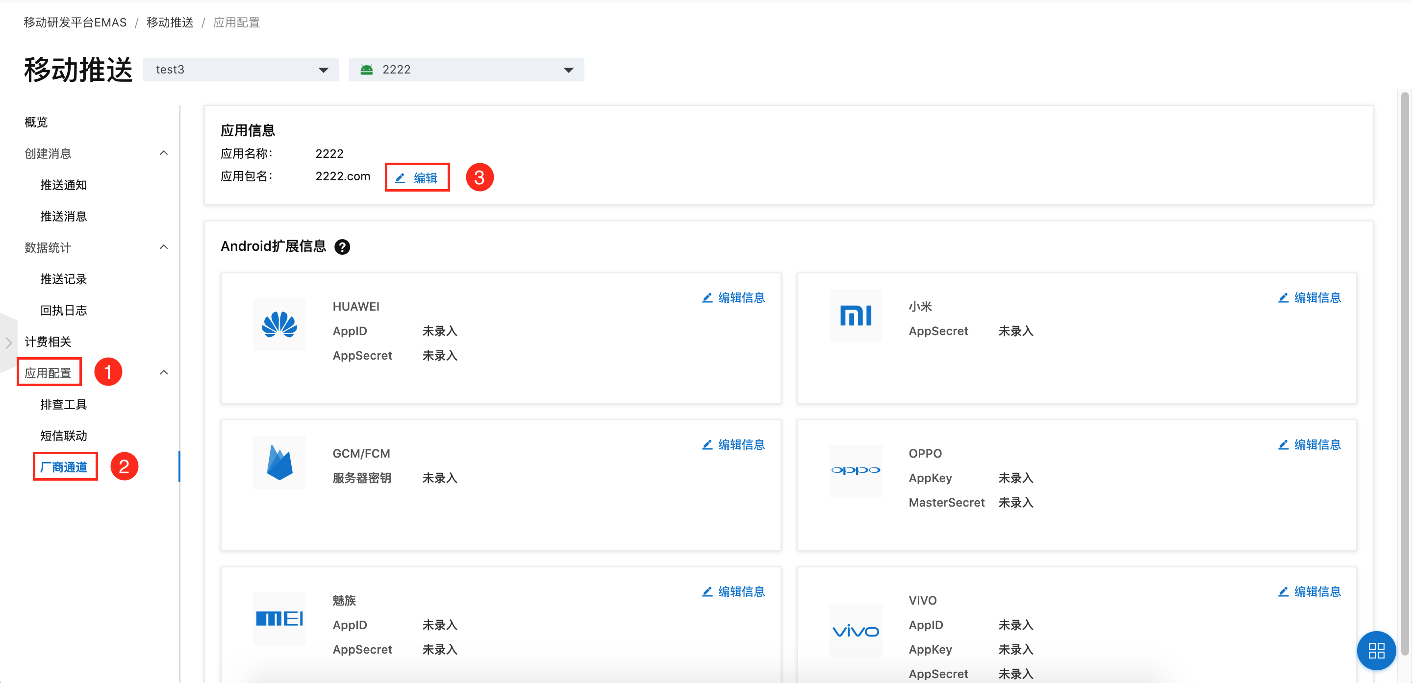Click the pencil icon next to 编辑
This screenshot has width=1412, height=683.
click(400, 178)
